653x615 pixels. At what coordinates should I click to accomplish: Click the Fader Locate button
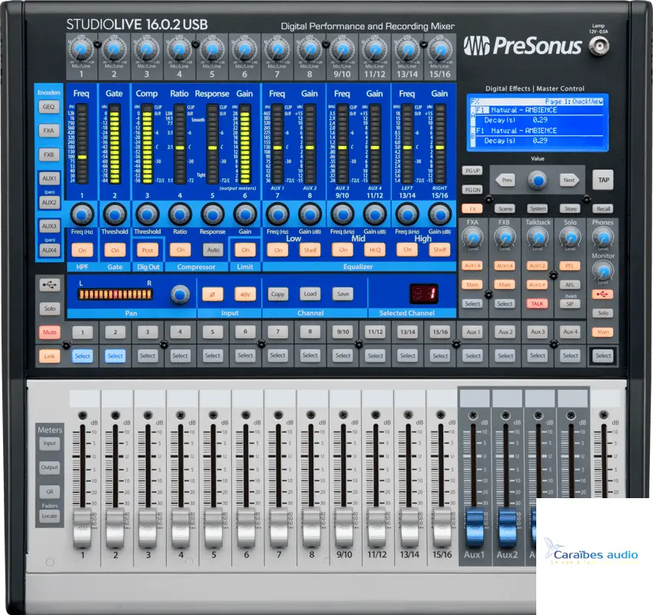(x=50, y=517)
